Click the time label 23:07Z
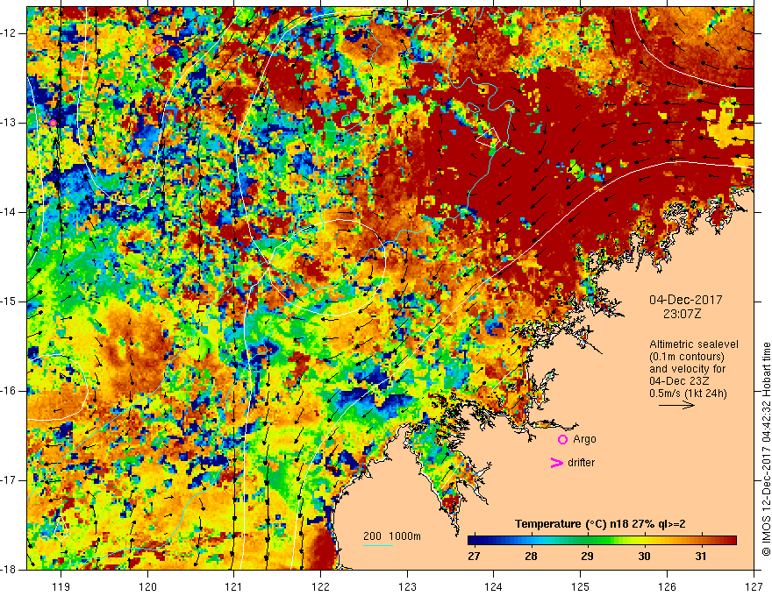Screen dimensions: 772x596 (682, 314)
